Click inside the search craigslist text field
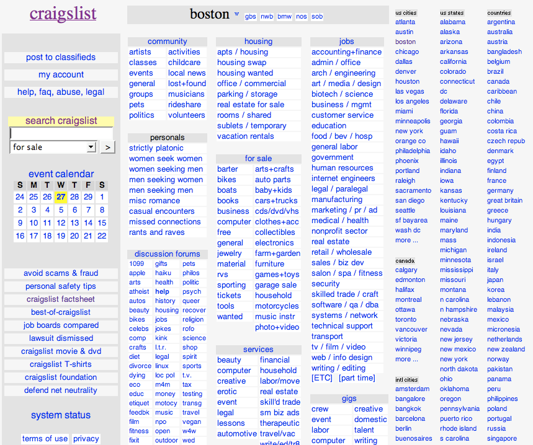This screenshot has width=533, height=445. (x=61, y=133)
